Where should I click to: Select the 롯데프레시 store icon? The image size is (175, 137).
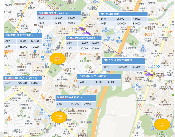(x=81, y=54)
